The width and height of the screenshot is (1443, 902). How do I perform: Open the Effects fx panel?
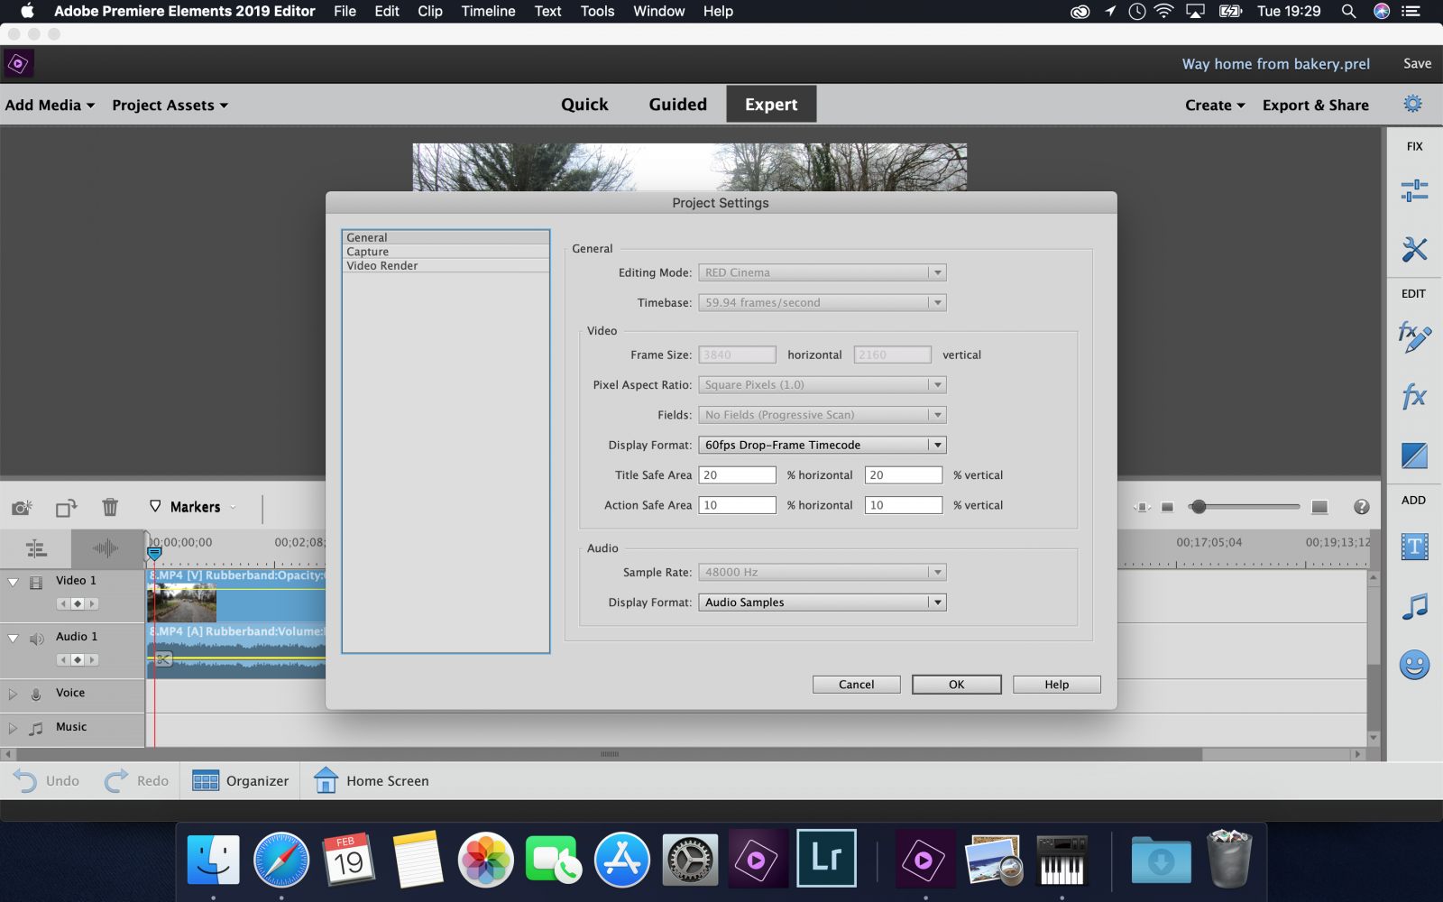(x=1414, y=396)
